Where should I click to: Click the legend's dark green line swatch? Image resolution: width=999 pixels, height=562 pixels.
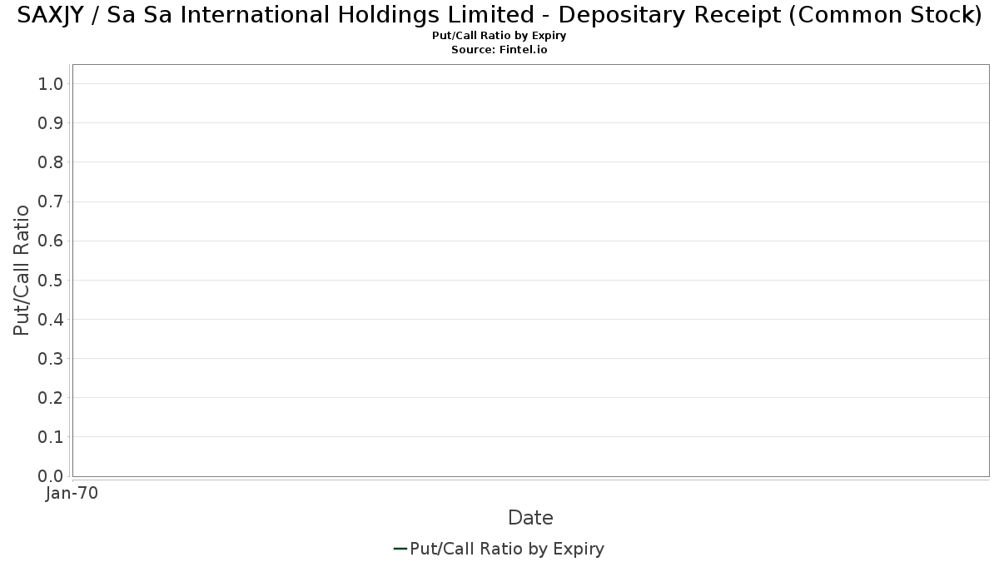tap(400, 549)
